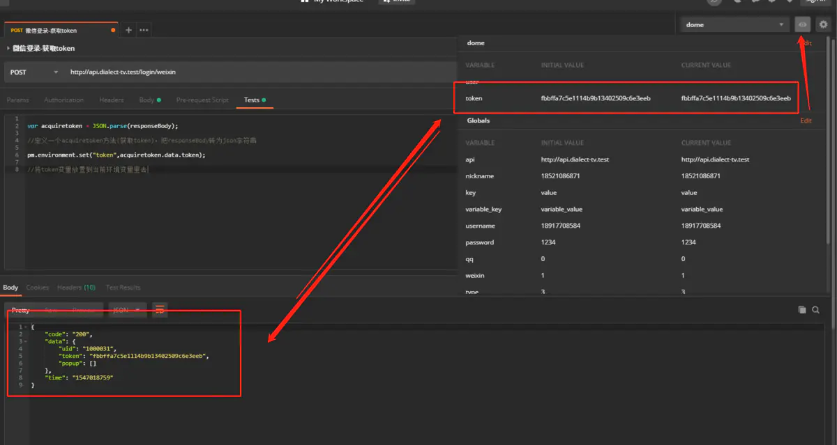
Task: Click the //定义一个acquiretoken comment line
Action: pyautogui.click(x=142, y=141)
